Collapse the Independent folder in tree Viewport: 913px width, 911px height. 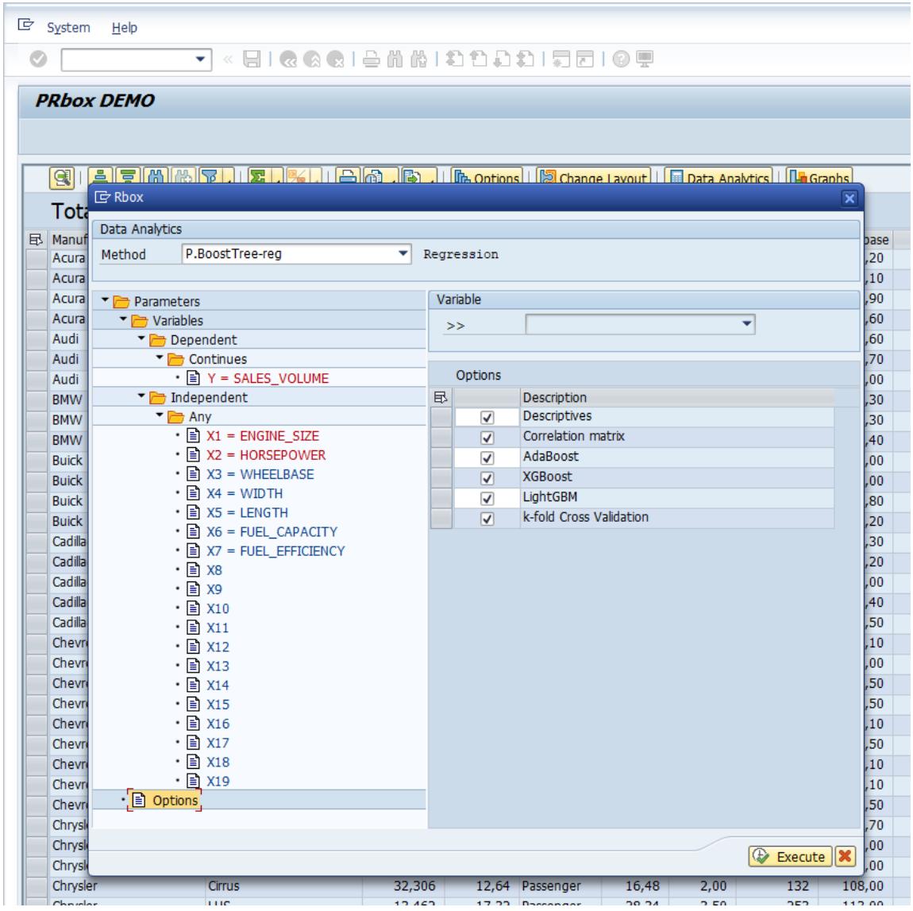click(x=142, y=397)
